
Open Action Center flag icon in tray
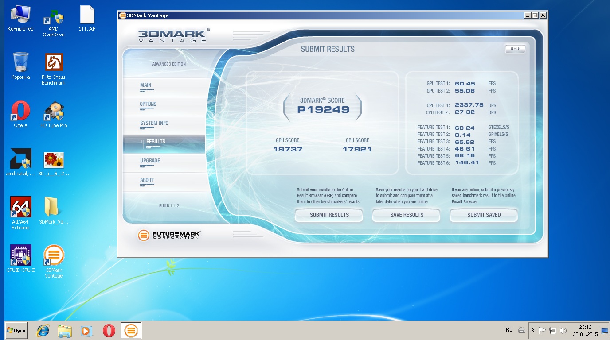[542, 331]
